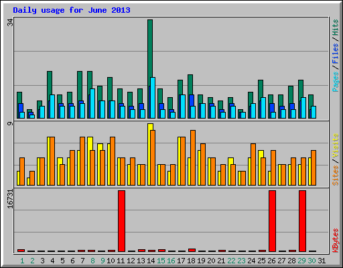The width and height of the screenshot is (343, 268).
Task: Click the red KBytes bar for day 29
Action: 302,221
